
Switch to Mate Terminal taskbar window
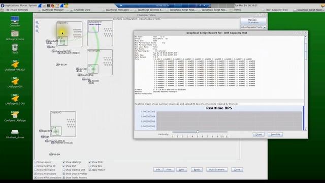click(x=19, y=10)
